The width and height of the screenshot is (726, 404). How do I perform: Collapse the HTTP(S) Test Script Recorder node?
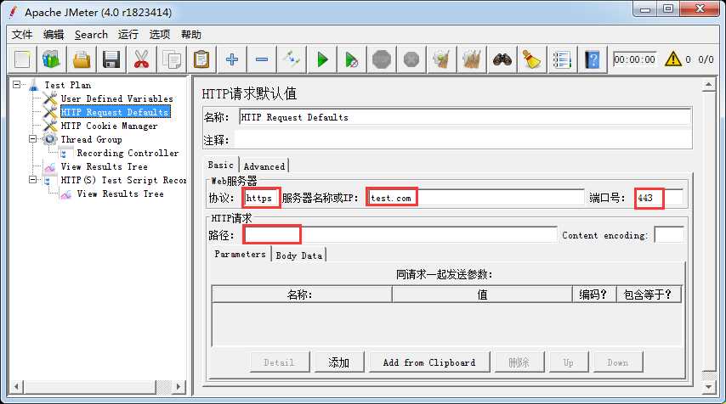tap(32, 179)
